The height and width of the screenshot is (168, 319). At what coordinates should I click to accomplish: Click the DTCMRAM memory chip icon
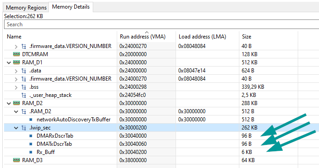click(16, 54)
